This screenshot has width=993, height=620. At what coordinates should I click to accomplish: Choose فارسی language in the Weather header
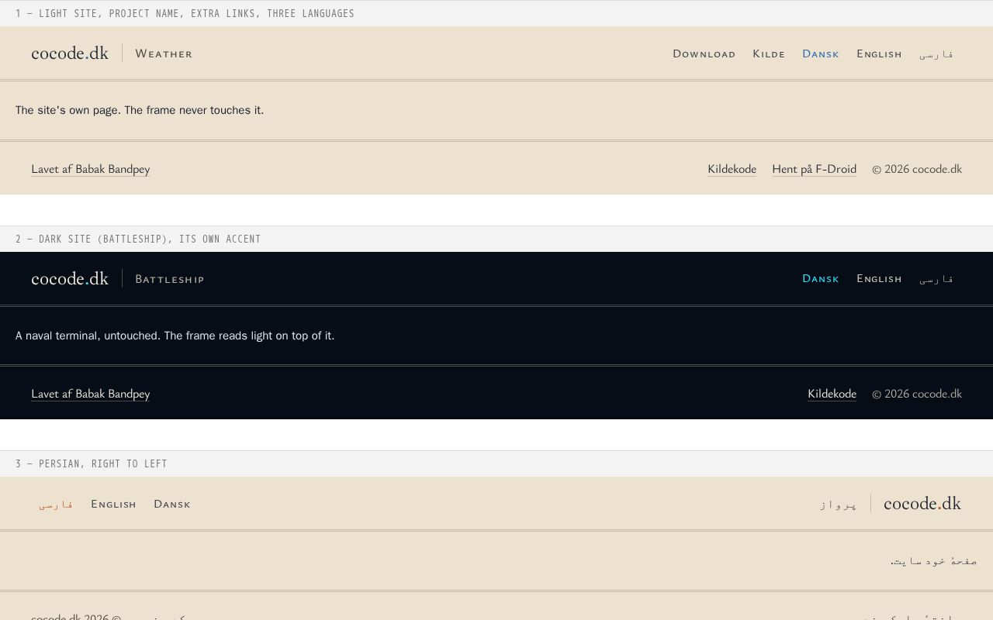pyautogui.click(x=936, y=53)
